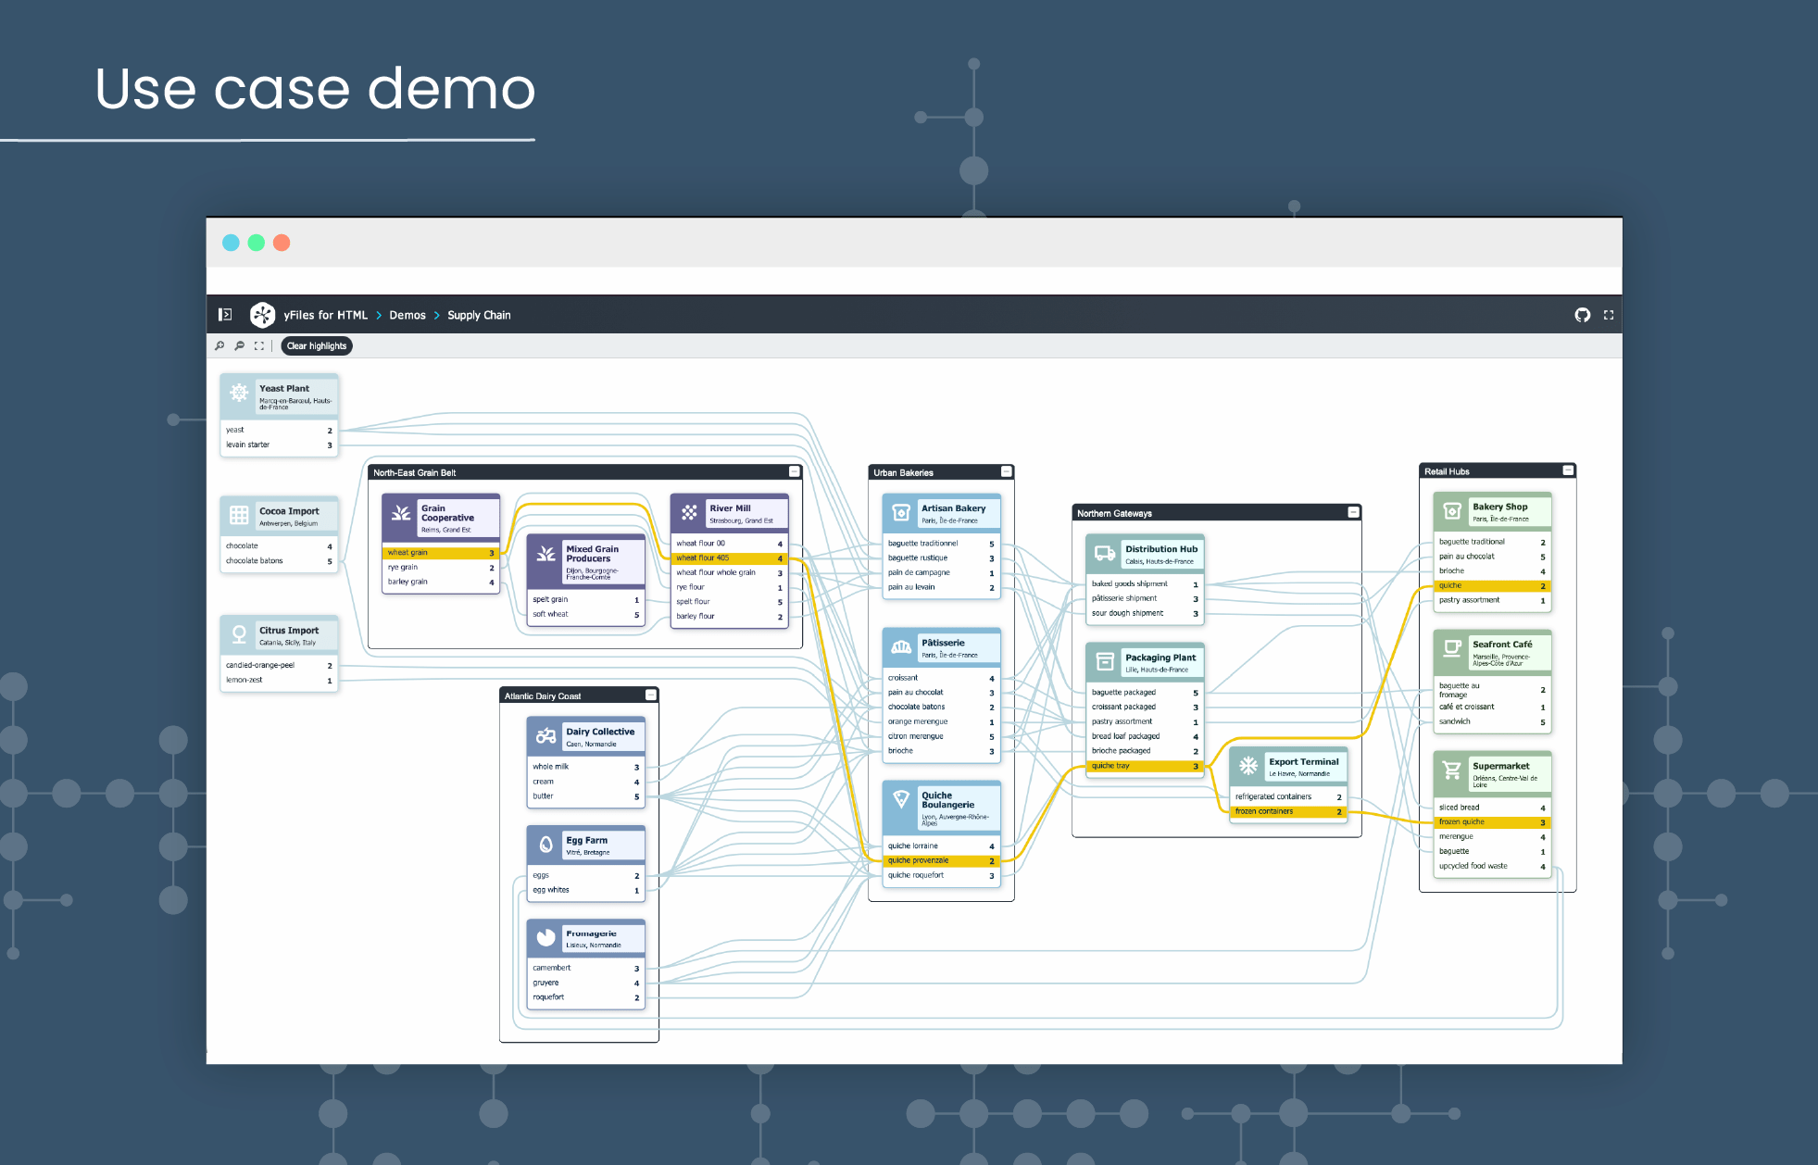The height and width of the screenshot is (1165, 1818).
Task: Click the yFiles for HTML link
Action: [324, 315]
